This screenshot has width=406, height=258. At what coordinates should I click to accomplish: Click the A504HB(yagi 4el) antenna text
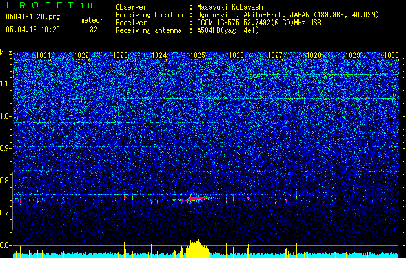point(228,30)
